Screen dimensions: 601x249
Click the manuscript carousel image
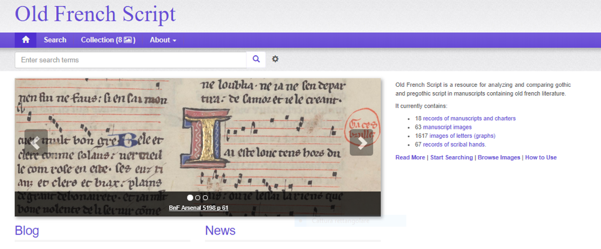click(x=198, y=147)
